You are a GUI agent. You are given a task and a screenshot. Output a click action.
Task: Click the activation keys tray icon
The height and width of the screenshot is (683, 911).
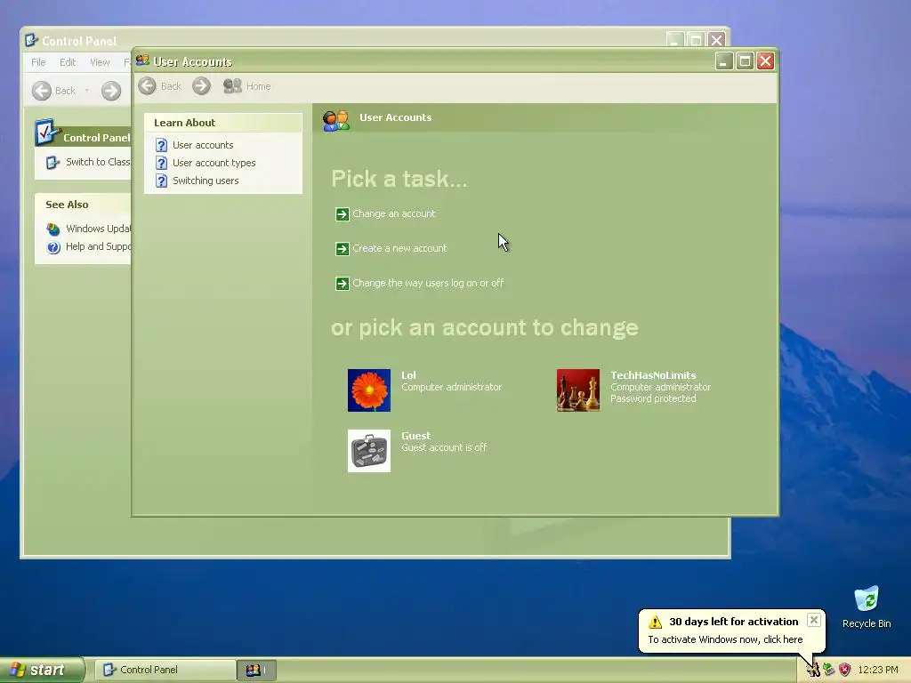813,671
